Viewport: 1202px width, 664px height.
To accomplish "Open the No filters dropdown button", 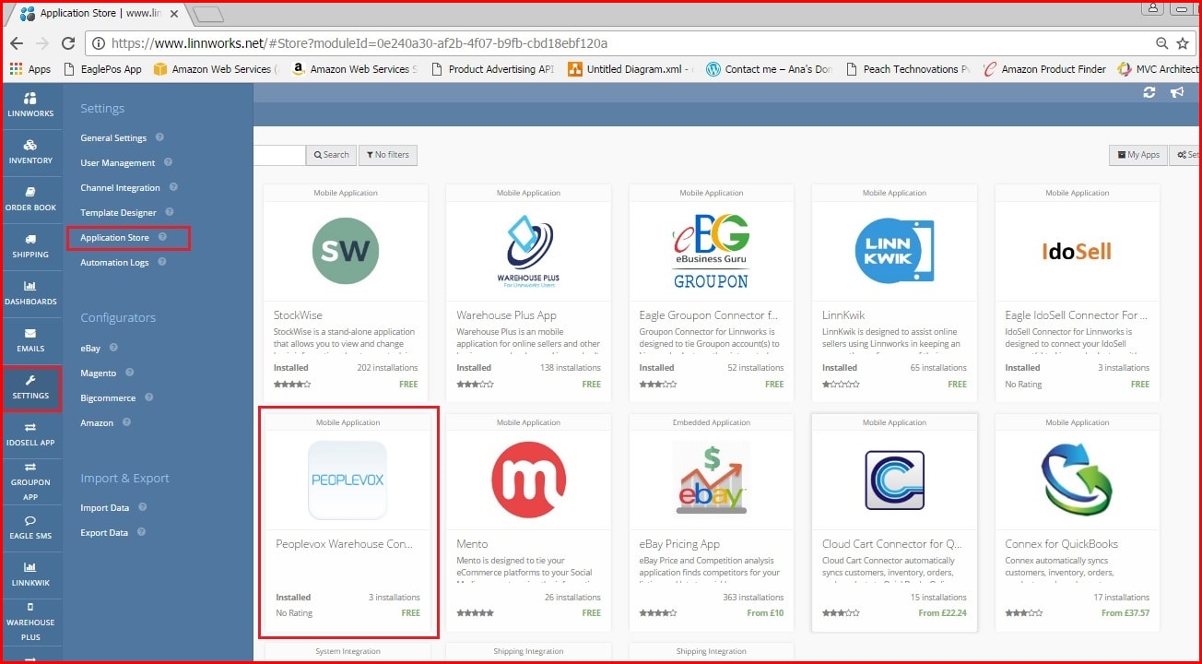I will point(388,155).
